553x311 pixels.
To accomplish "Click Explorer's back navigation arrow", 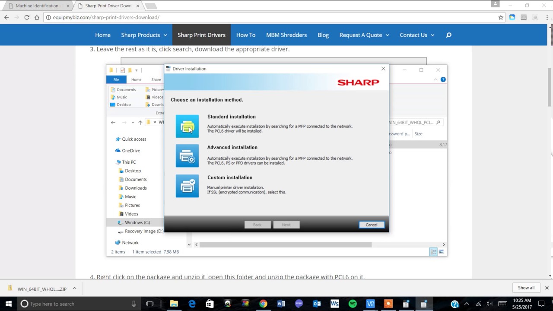I will coord(113,123).
